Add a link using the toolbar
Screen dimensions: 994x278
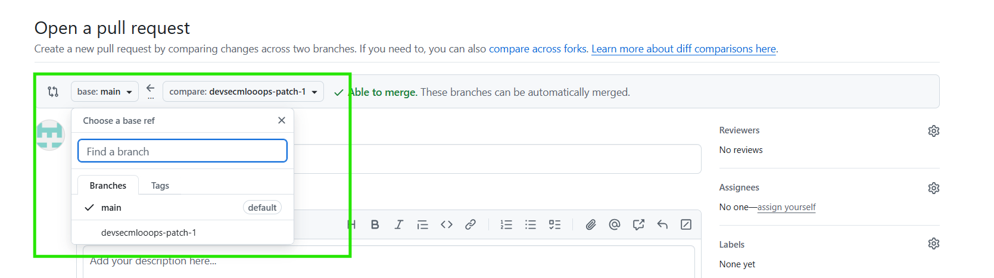click(470, 224)
